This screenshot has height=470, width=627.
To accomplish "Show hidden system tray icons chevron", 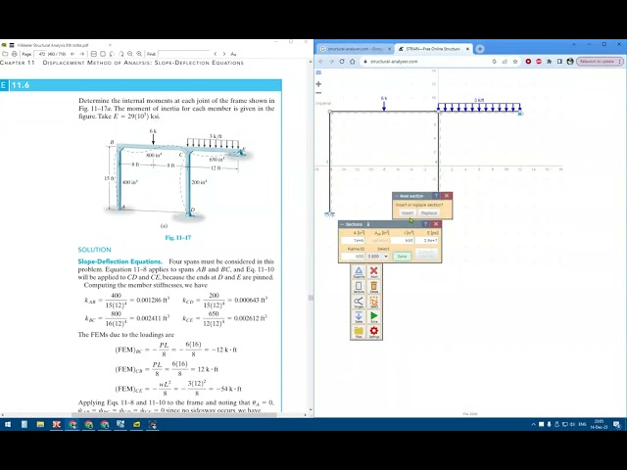I will pyautogui.click(x=533, y=424).
